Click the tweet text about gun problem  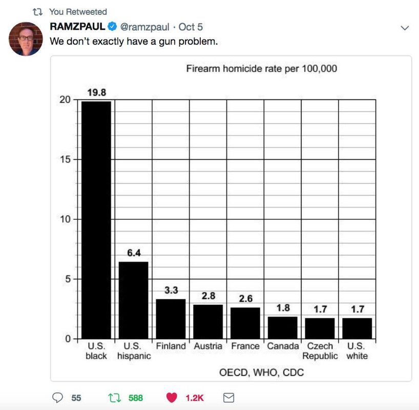(x=134, y=42)
